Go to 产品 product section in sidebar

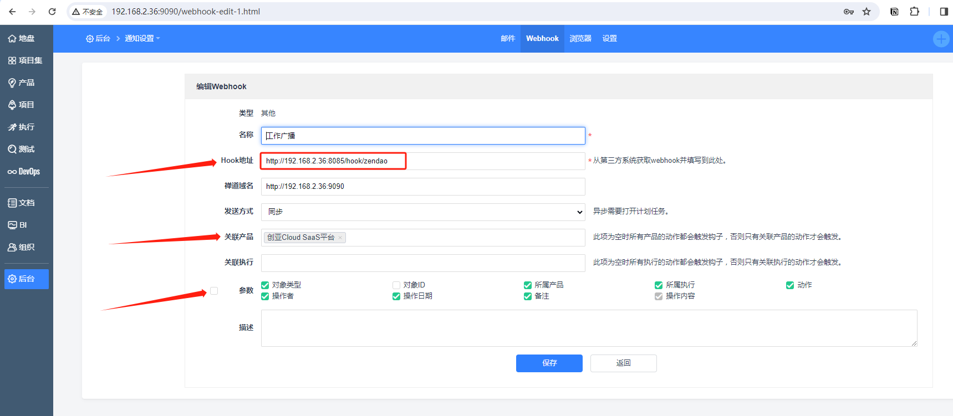point(22,83)
